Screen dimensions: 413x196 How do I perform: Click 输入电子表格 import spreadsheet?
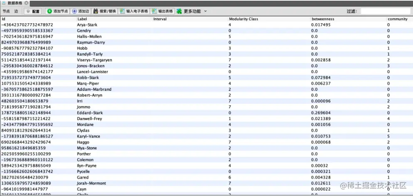click(134, 11)
